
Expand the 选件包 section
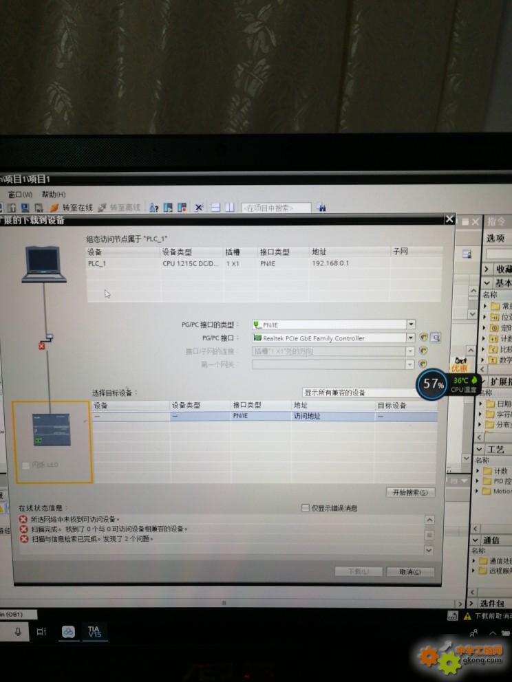(x=471, y=603)
